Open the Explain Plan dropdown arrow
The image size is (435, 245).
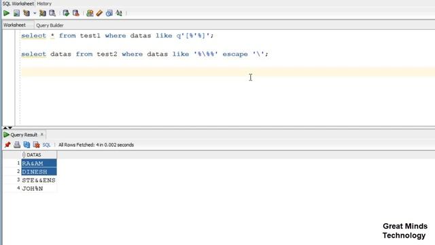coord(35,13)
